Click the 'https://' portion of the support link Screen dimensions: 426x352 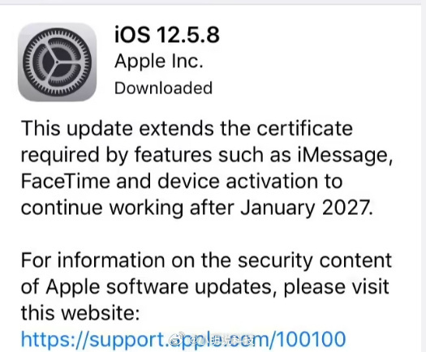pyautogui.click(x=55, y=340)
